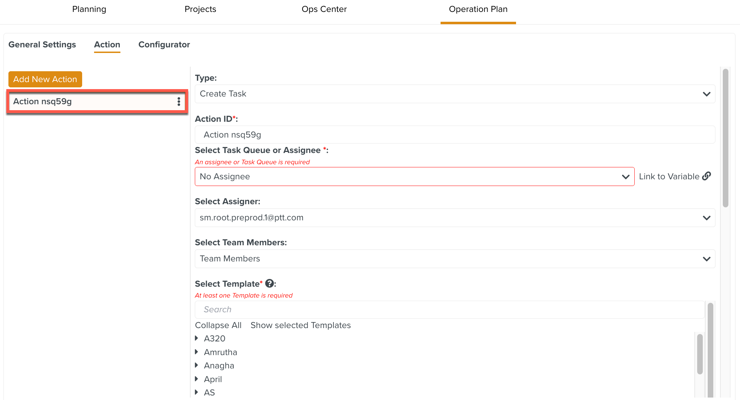Expand the A320 template folder arrow

197,338
